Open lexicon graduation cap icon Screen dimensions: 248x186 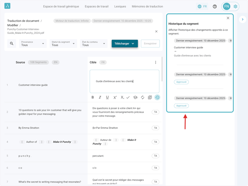(x=135, y=97)
